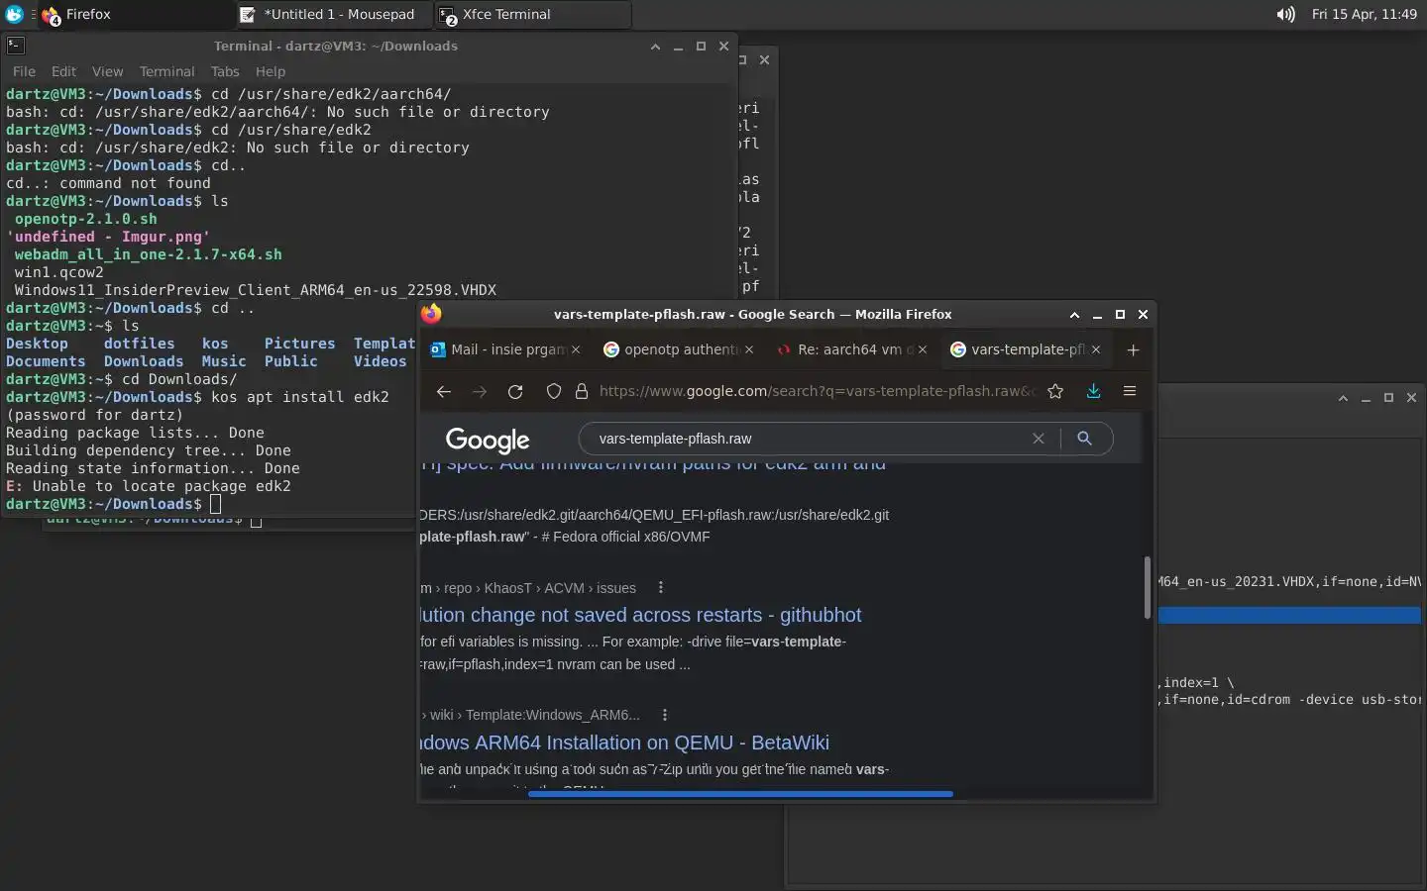
Task: Go forward with the Firefox forward arrow
Action: click(480, 391)
